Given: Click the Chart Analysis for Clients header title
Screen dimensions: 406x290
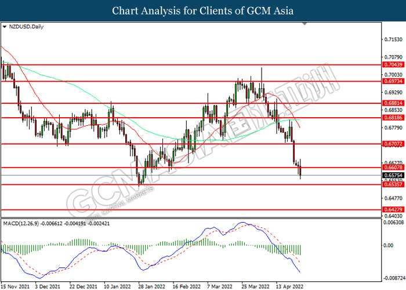Looking at the screenshot, I should (x=203, y=10).
